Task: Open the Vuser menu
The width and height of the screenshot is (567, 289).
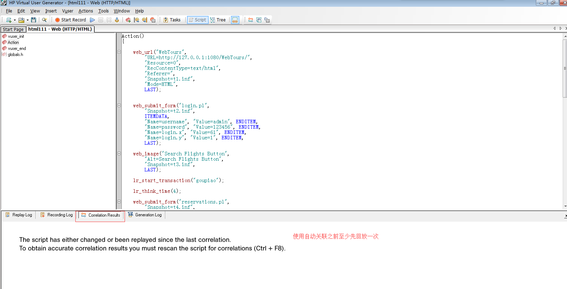Action: tap(67, 11)
